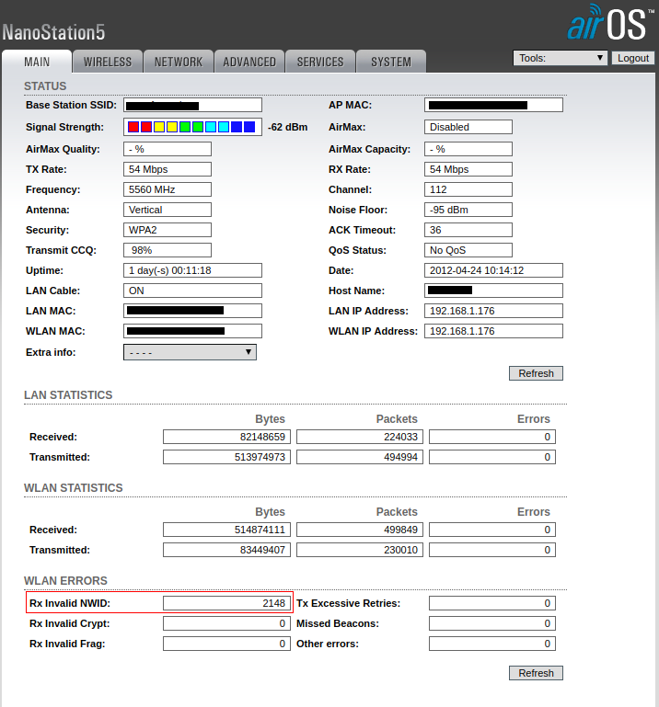This screenshot has width=659, height=707.
Task: Click the Rx Invalid NWID value field
Action: click(226, 603)
